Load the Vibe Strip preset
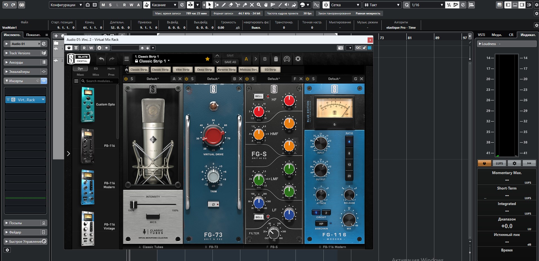The image size is (539, 261). pos(182,70)
